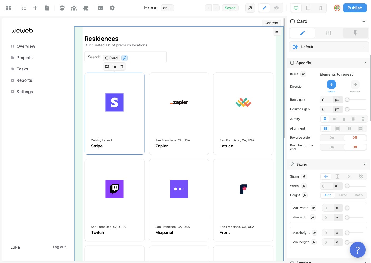Select the first Alignment option
Viewport: 371px width, 263px height.
[x=326, y=128]
